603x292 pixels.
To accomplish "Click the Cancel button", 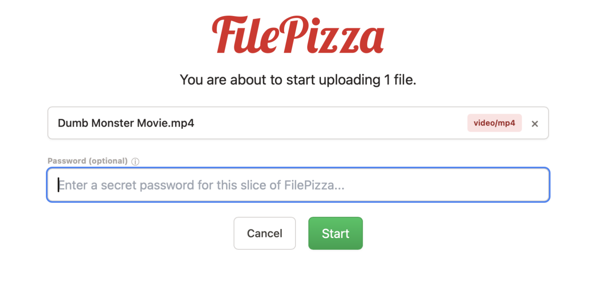I will 264,233.
